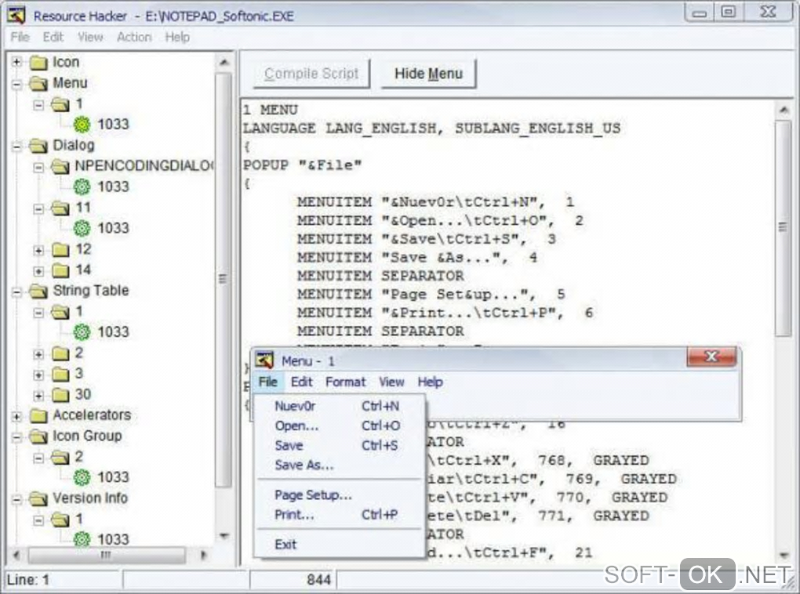
Task: Click the tree horizontal scrollbar thumb
Action: click(106, 555)
